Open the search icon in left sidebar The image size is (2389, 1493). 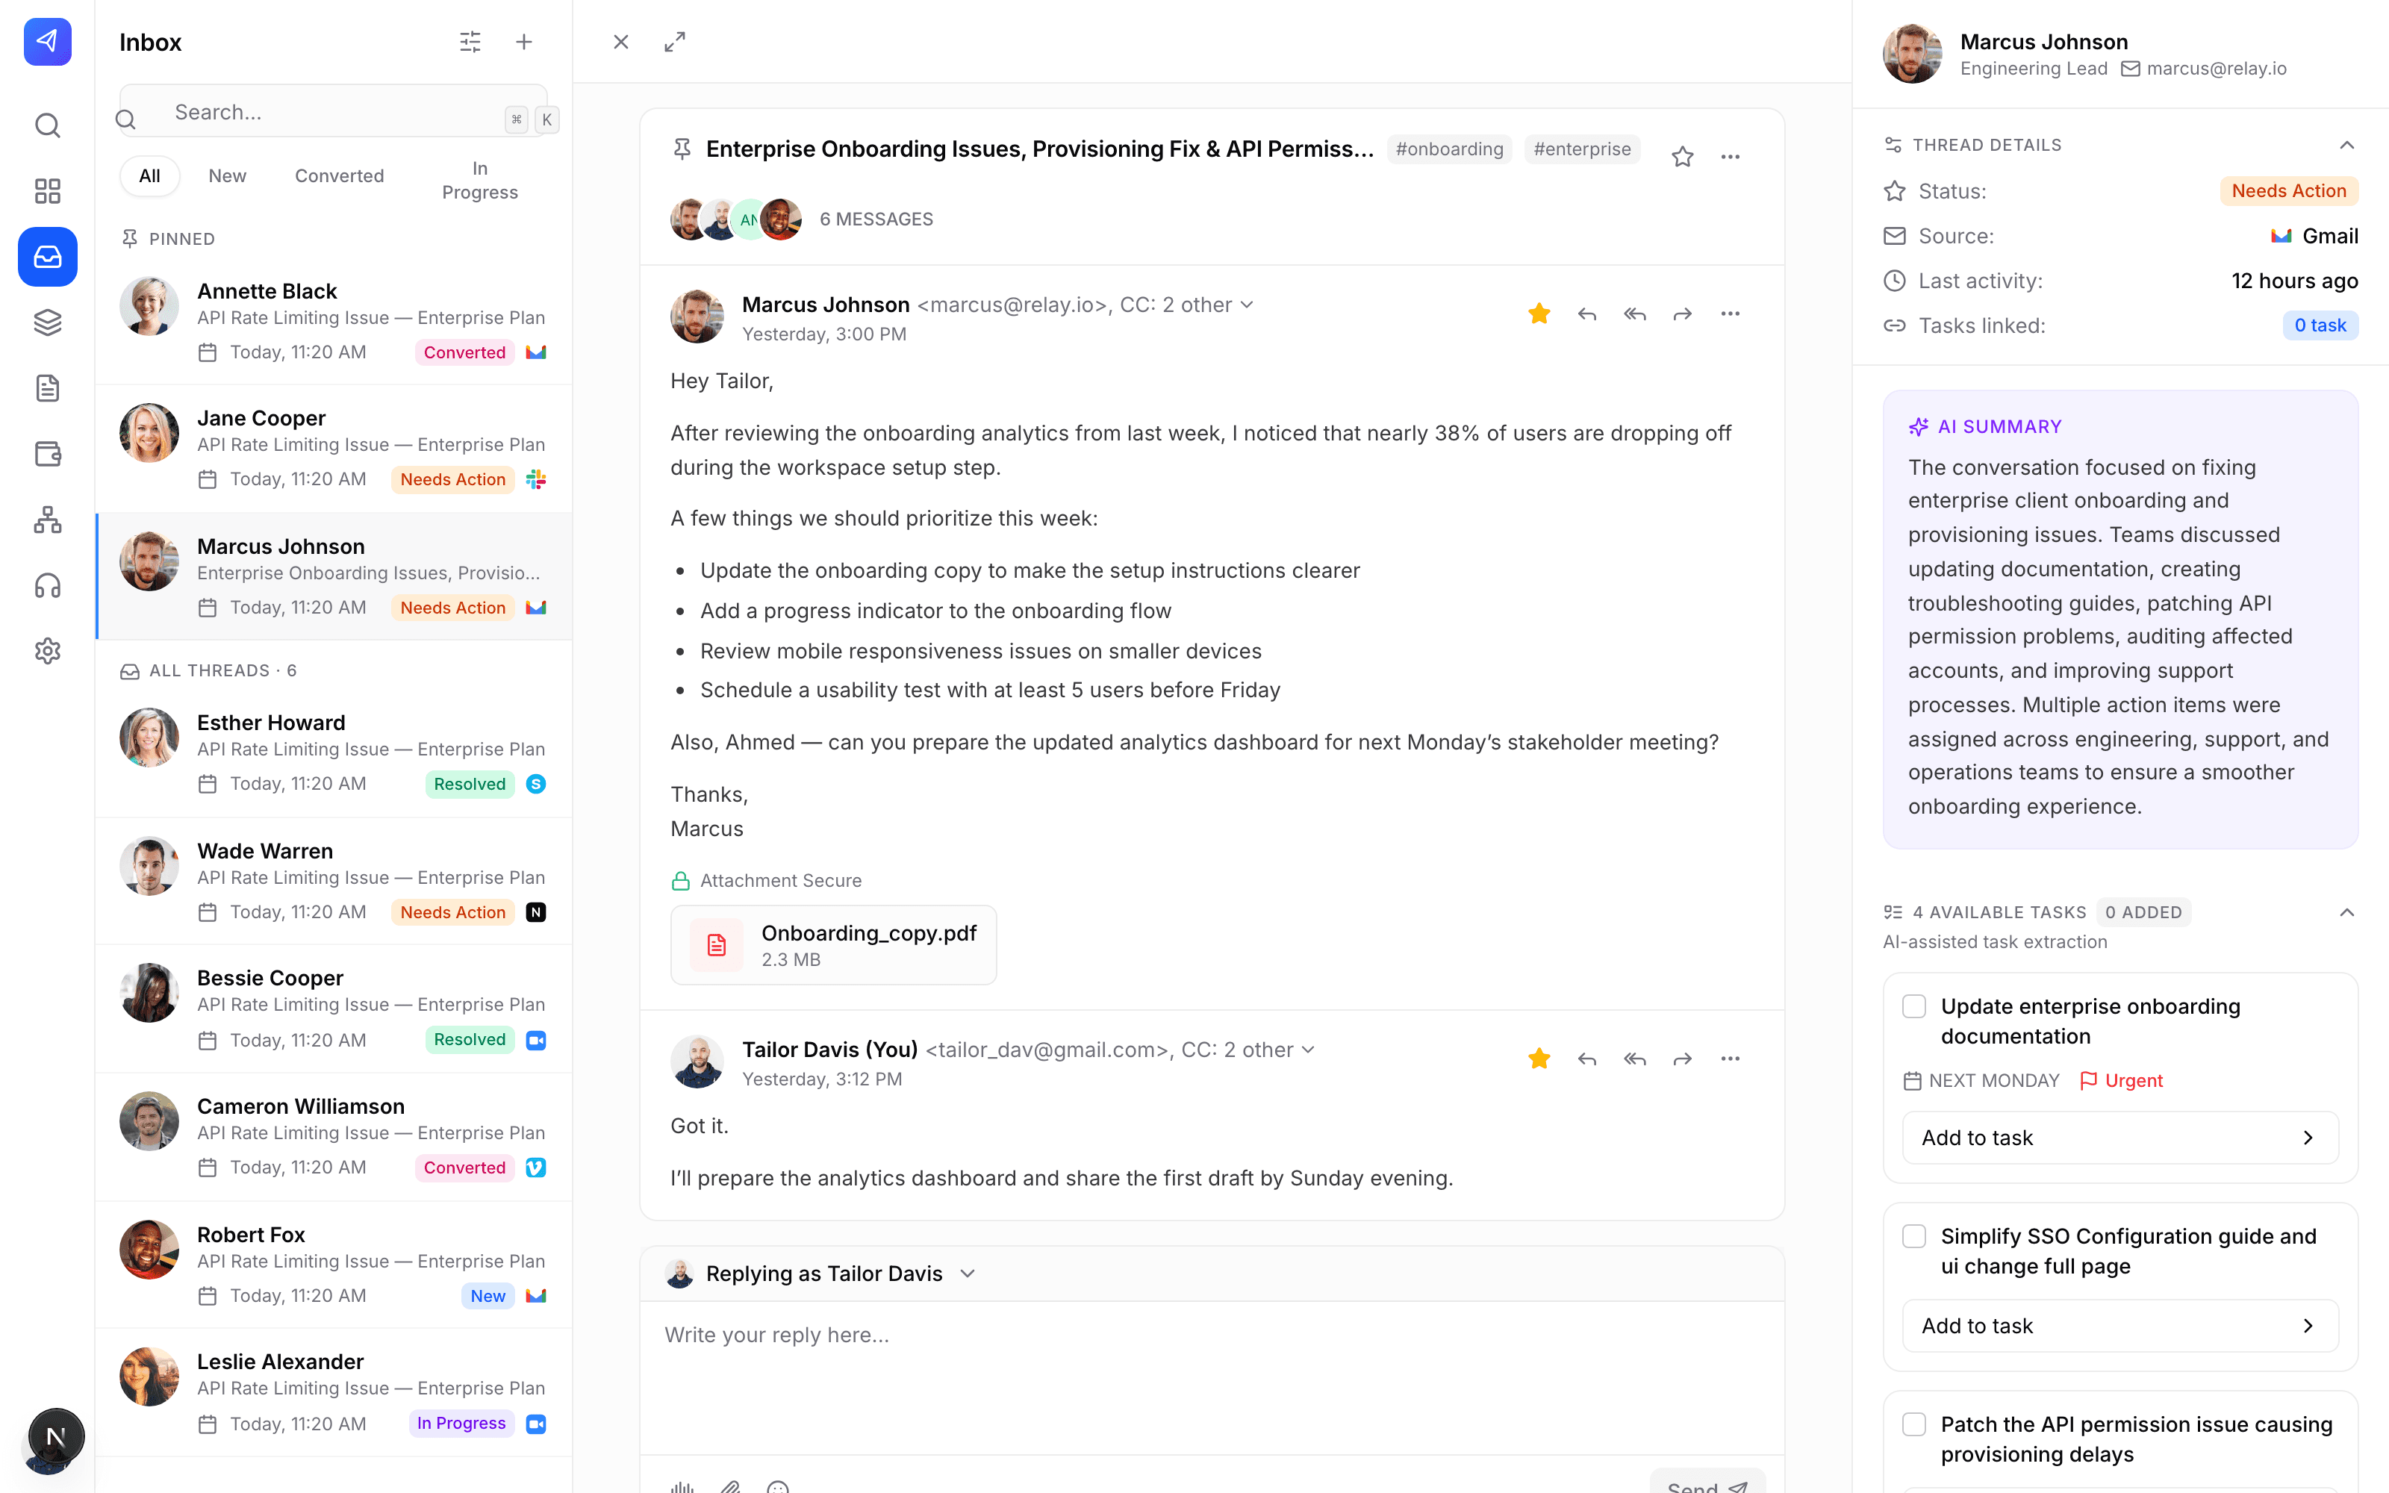[x=47, y=125]
